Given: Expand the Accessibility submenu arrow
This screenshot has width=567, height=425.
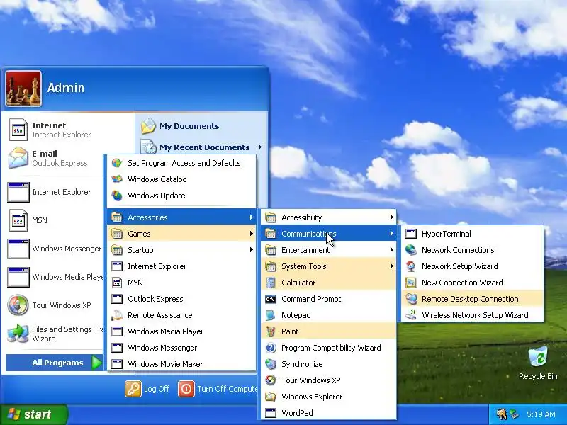Looking at the screenshot, I should 392,217.
